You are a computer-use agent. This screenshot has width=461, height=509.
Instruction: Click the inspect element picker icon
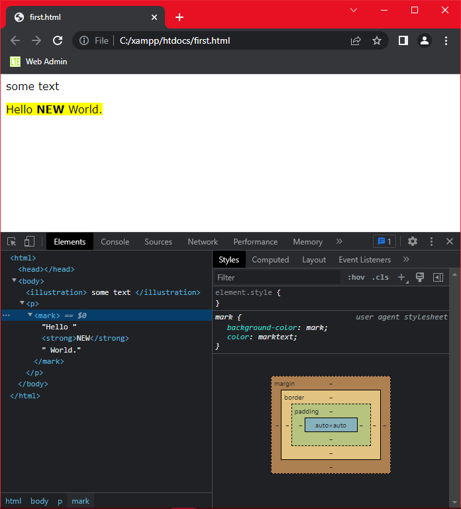pos(12,242)
